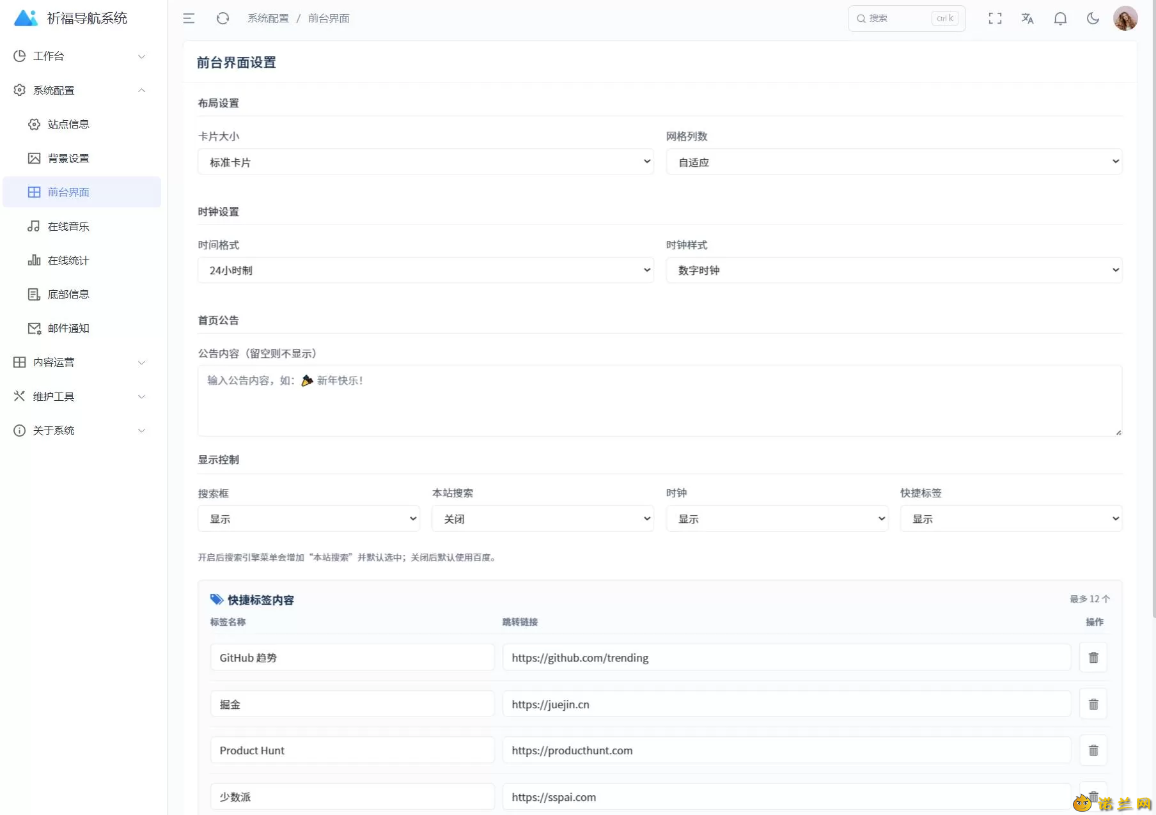Open 背景设置 in the sidebar
1156x815 pixels.
click(x=82, y=158)
